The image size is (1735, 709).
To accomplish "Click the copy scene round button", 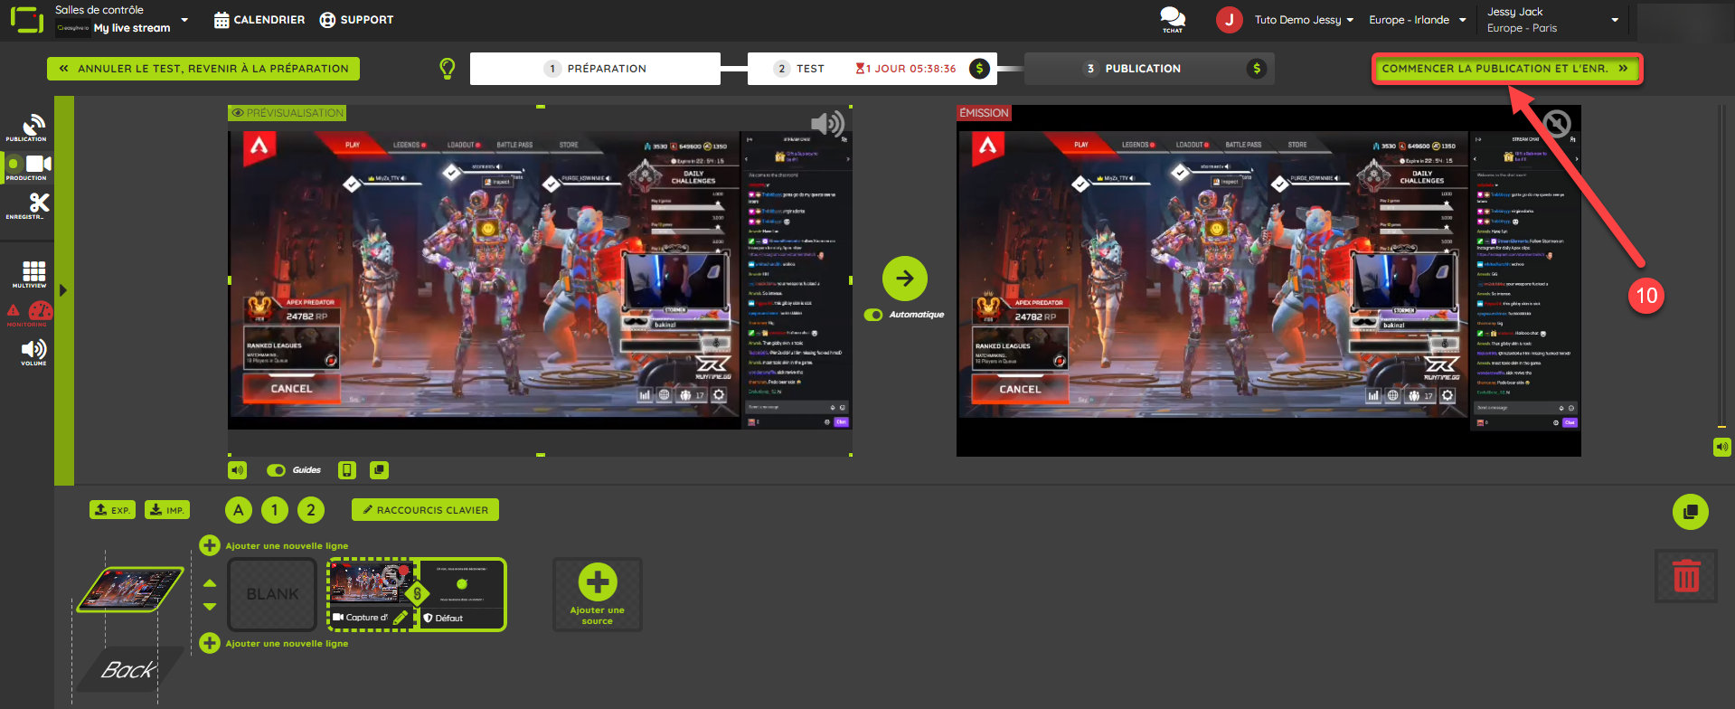I will click(1691, 512).
